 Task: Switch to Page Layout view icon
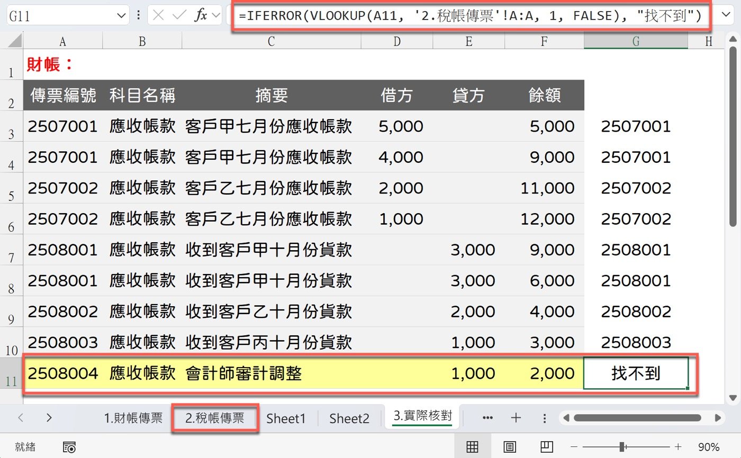tap(510, 447)
